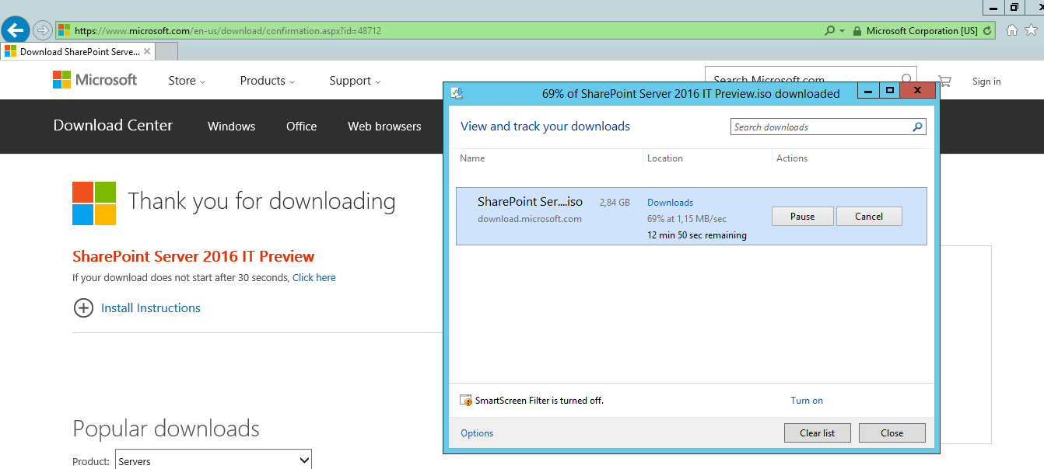Screen dimensions: 1044x469
Task: Go back using the browser back arrow
Action: (16, 30)
